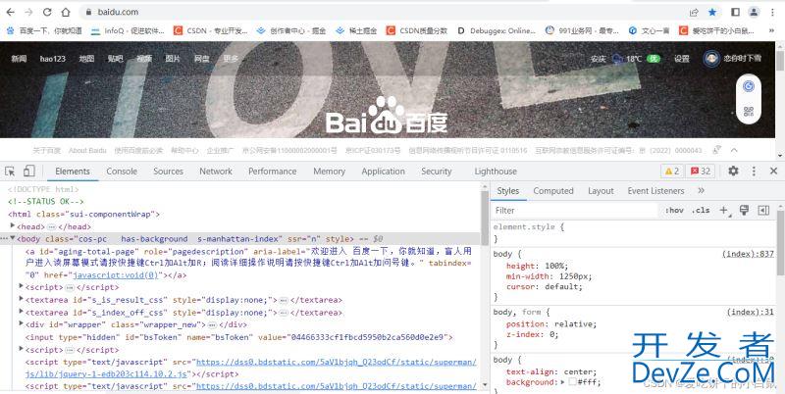
Task: Toggle the :hov element state button
Action: [674, 211]
